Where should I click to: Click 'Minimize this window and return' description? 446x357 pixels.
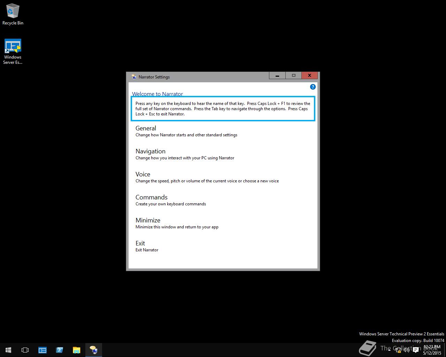pos(177,227)
